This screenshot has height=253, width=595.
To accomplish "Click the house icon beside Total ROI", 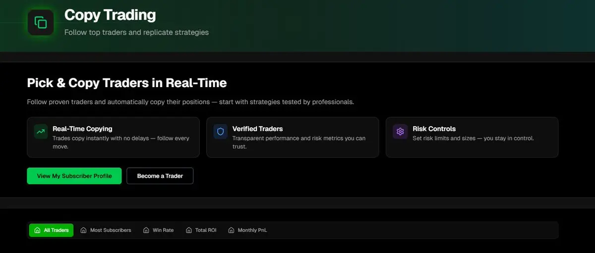I will [188, 230].
